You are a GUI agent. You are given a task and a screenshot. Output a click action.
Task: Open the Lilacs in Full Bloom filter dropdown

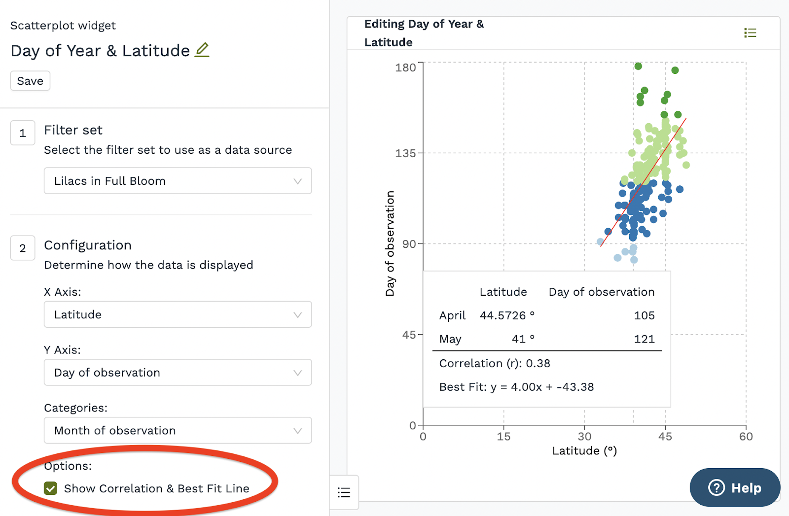(178, 181)
